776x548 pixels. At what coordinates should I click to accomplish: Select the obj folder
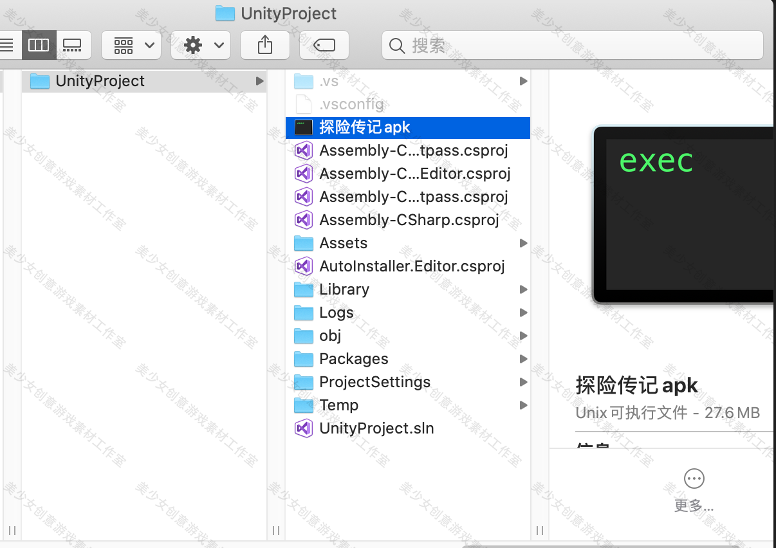tap(408, 336)
